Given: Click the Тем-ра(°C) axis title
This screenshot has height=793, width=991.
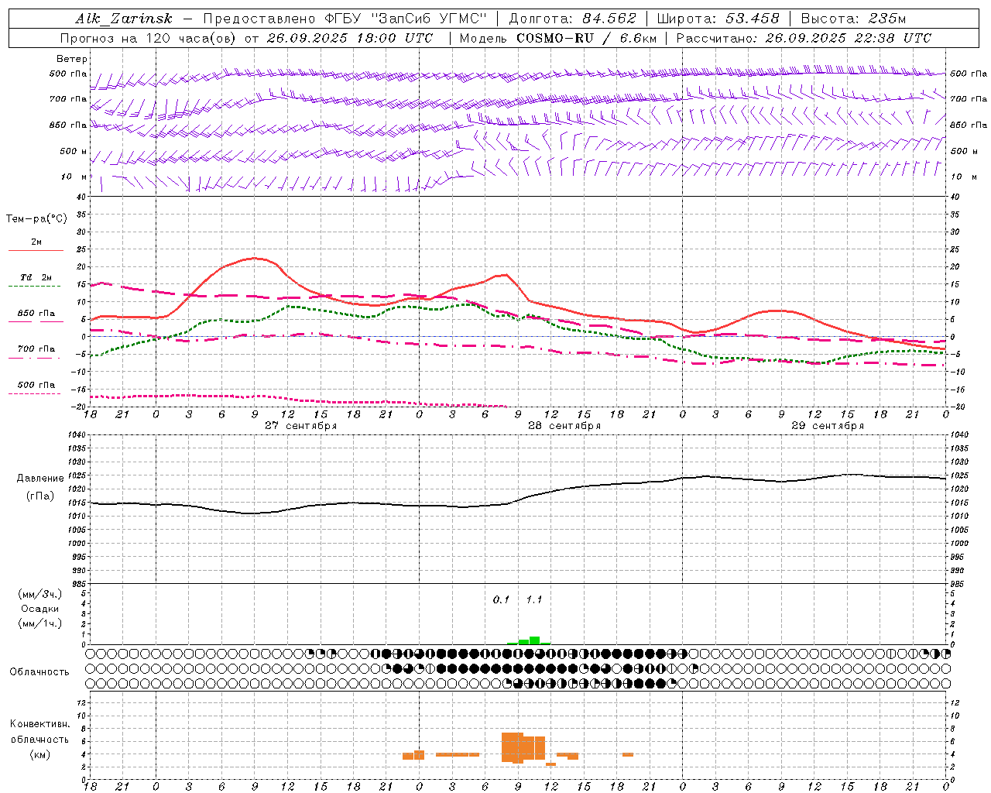Looking at the screenshot, I should pos(36,219).
